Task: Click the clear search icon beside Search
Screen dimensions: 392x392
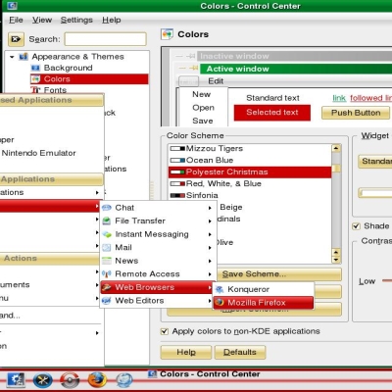Action: coord(16,39)
